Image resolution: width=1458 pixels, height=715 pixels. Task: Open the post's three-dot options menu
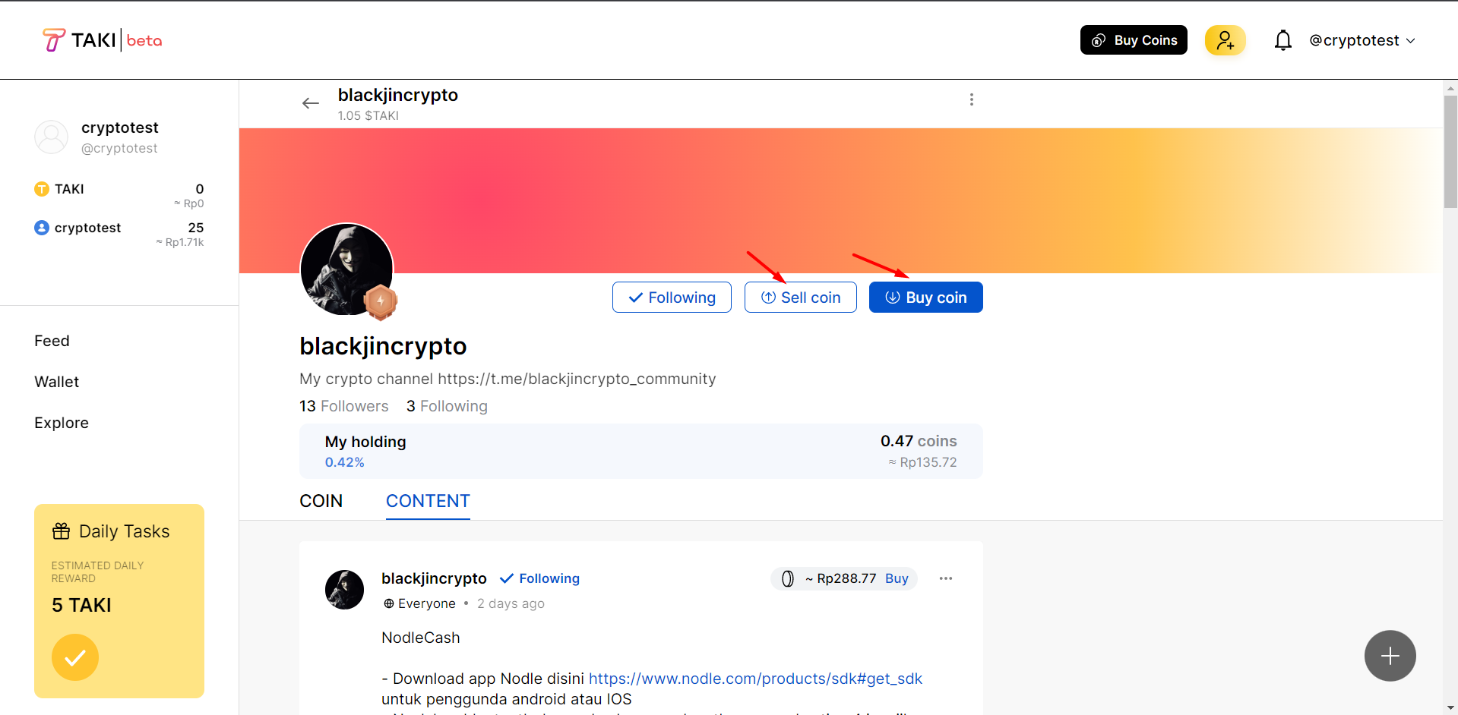[x=945, y=578]
